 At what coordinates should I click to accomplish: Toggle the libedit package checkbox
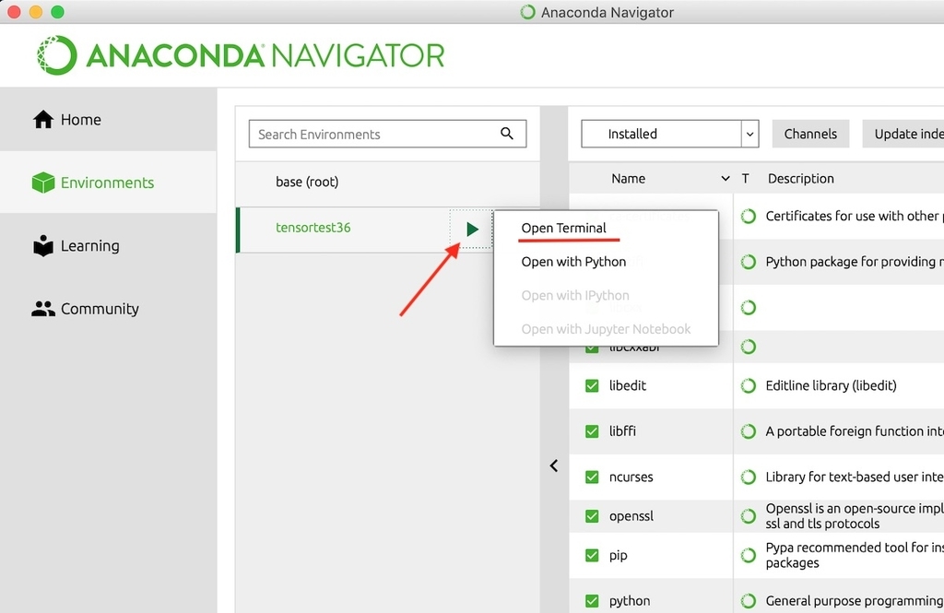point(592,385)
